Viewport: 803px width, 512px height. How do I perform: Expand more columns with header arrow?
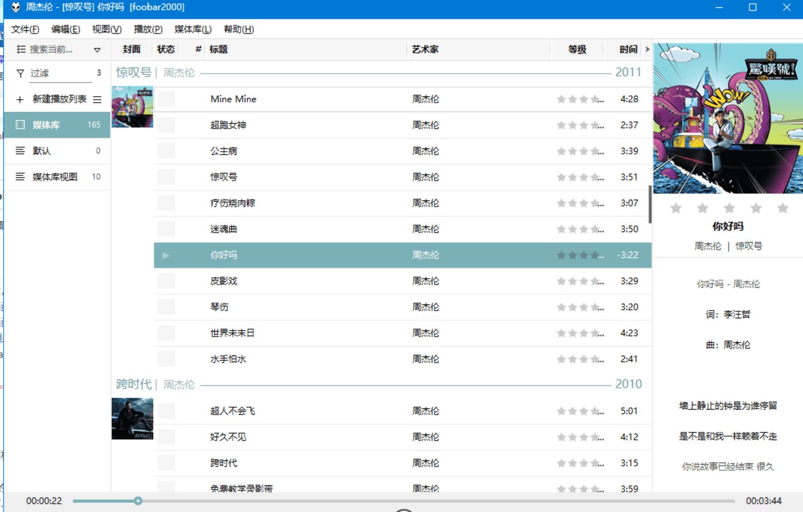click(x=647, y=49)
